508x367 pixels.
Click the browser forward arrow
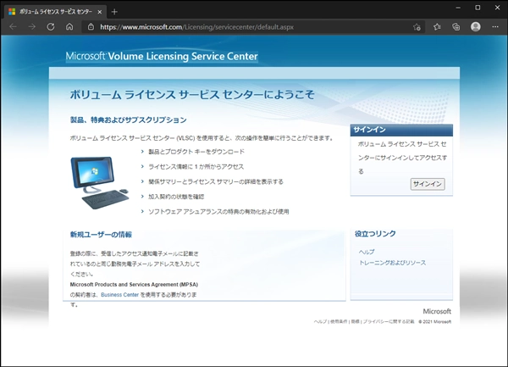pos(32,27)
